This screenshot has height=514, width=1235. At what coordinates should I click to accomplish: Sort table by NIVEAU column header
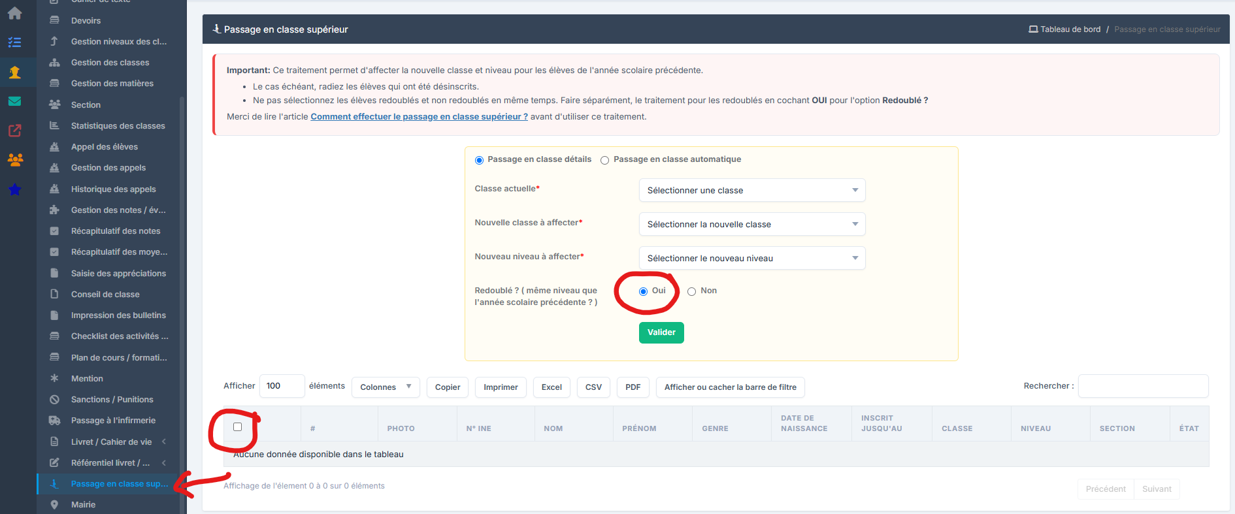(x=1051, y=424)
